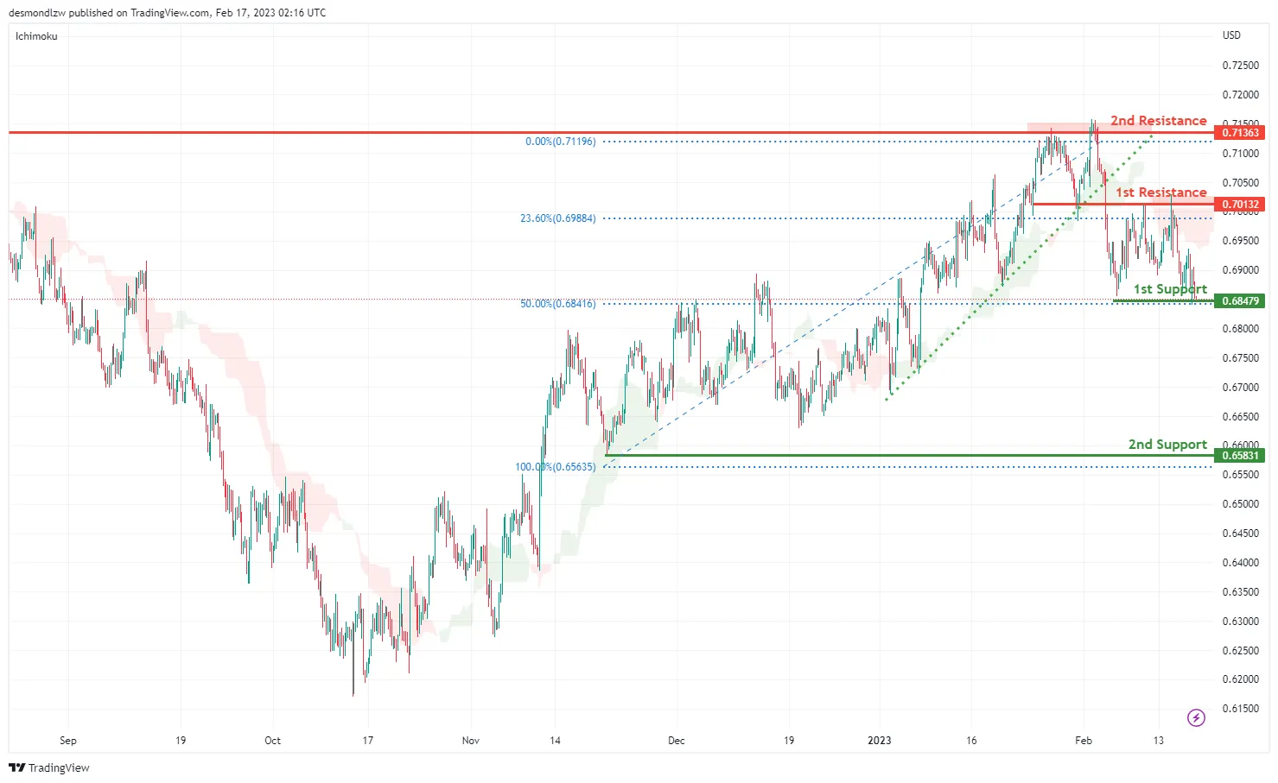The height and width of the screenshot is (783, 1278).
Task: Click the purple lightning bolt icon
Action: (x=1196, y=717)
